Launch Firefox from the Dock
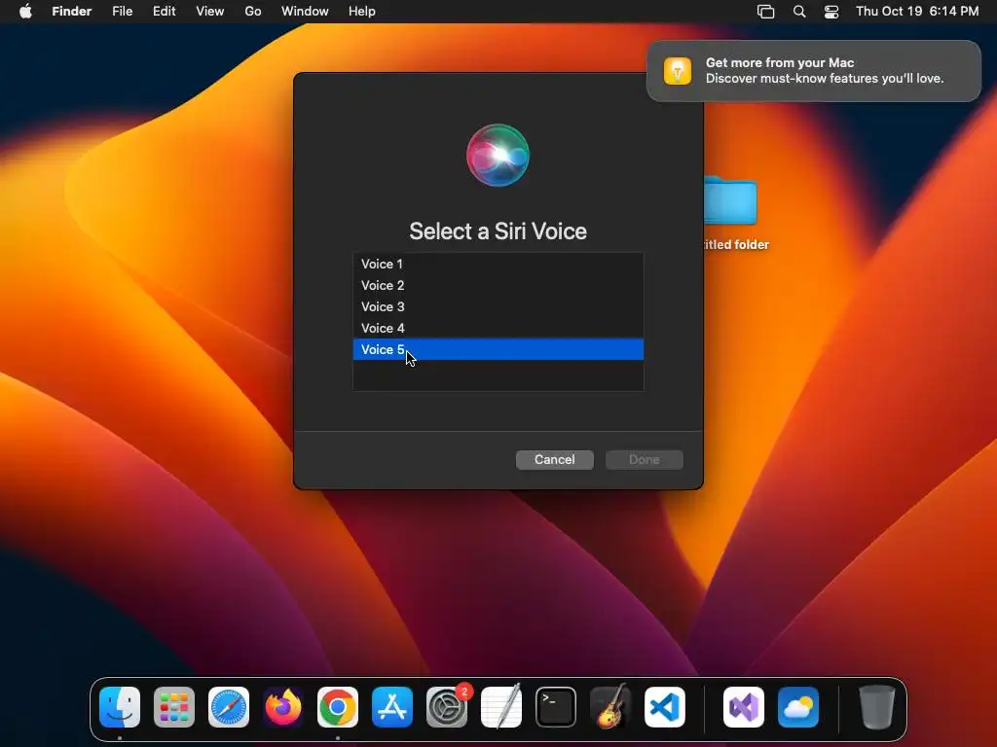997x747 pixels. (283, 707)
